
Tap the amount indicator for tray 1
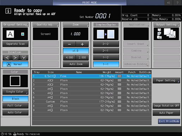coord(119,76)
